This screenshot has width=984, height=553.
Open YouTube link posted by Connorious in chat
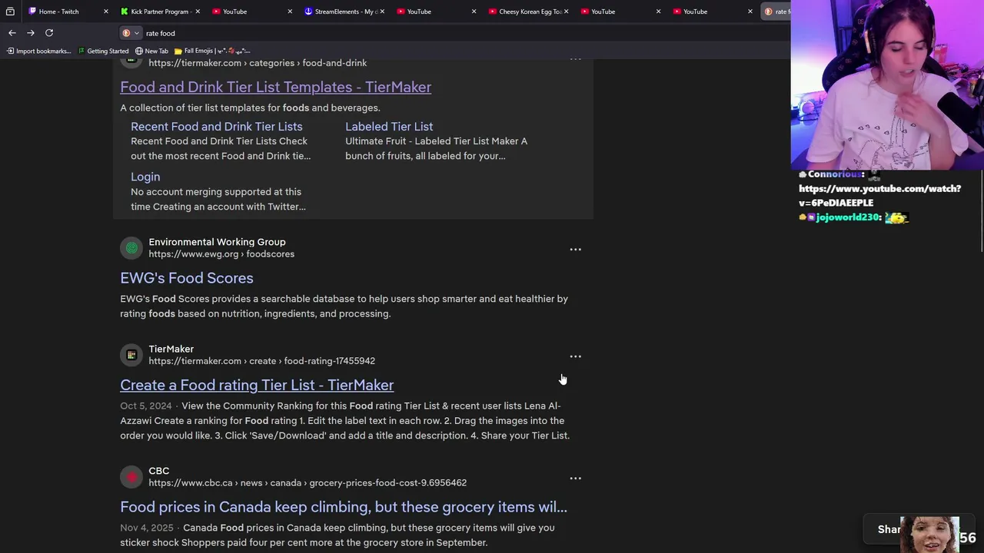pos(879,196)
